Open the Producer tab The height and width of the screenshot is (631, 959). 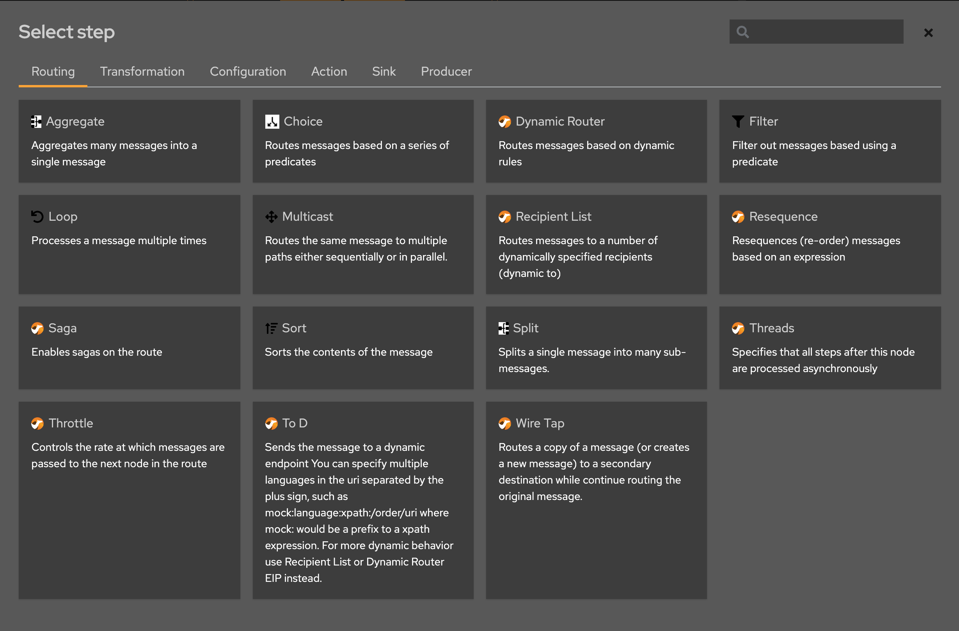point(446,72)
